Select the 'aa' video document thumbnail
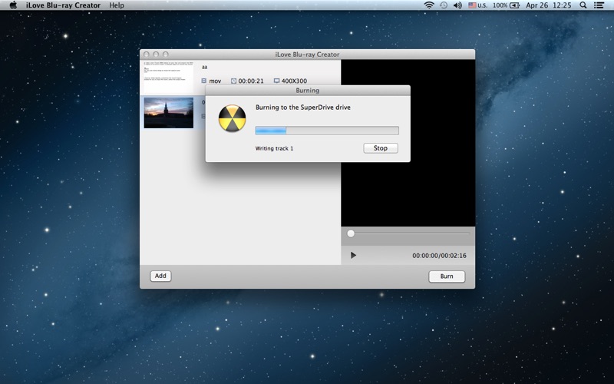 (x=169, y=78)
